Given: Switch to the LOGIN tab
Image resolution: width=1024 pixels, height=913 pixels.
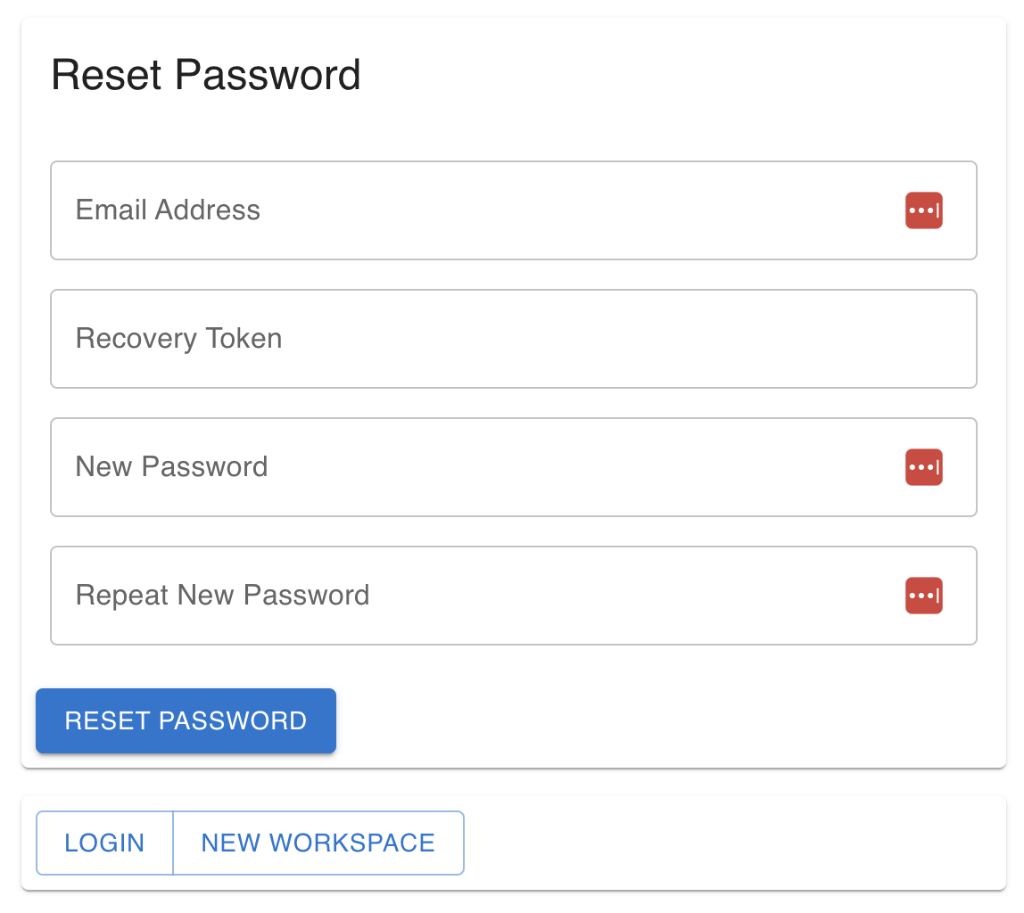Looking at the screenshot, I should point(104,843).
